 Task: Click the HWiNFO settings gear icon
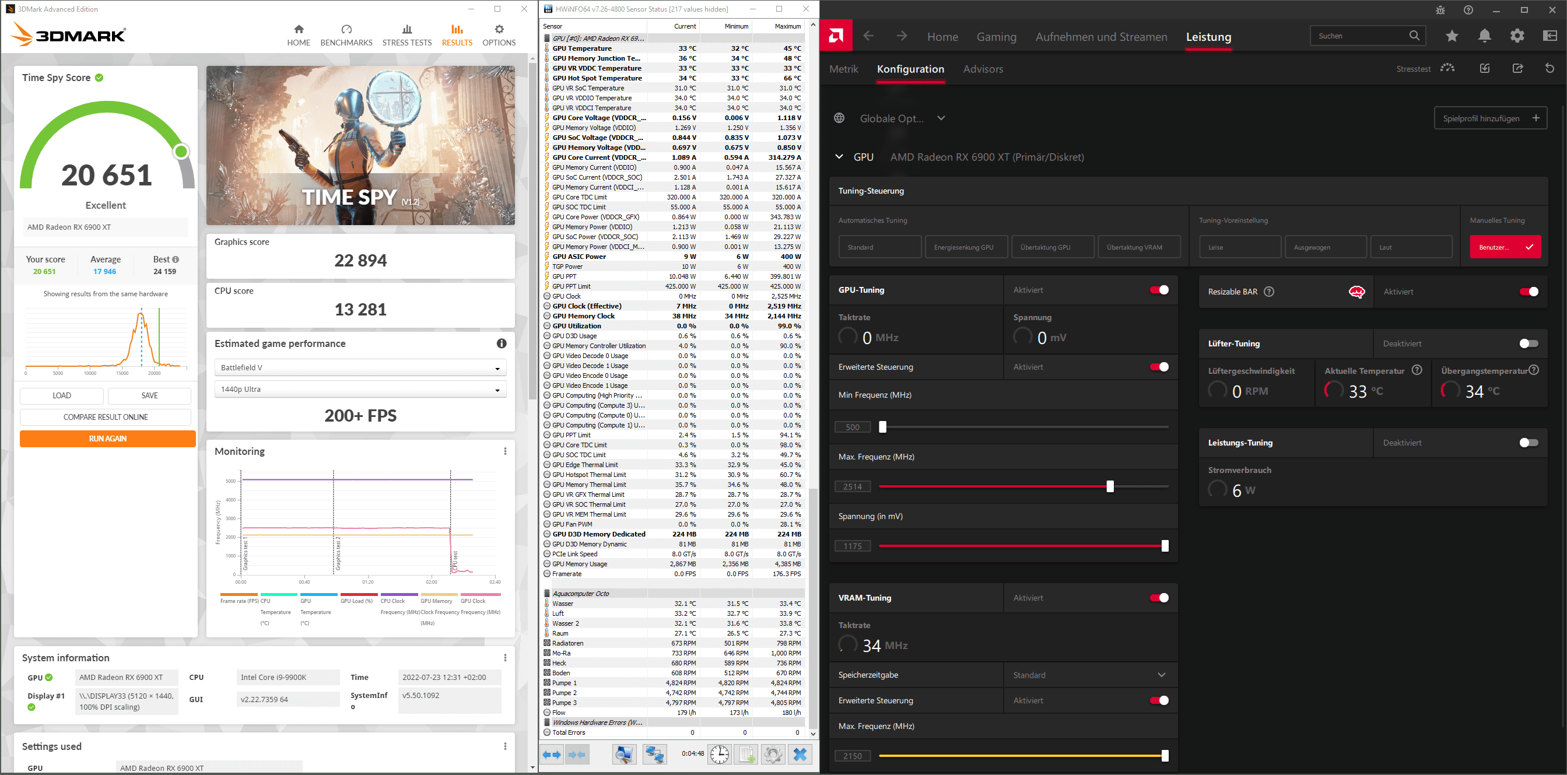(x=773, y=755)
